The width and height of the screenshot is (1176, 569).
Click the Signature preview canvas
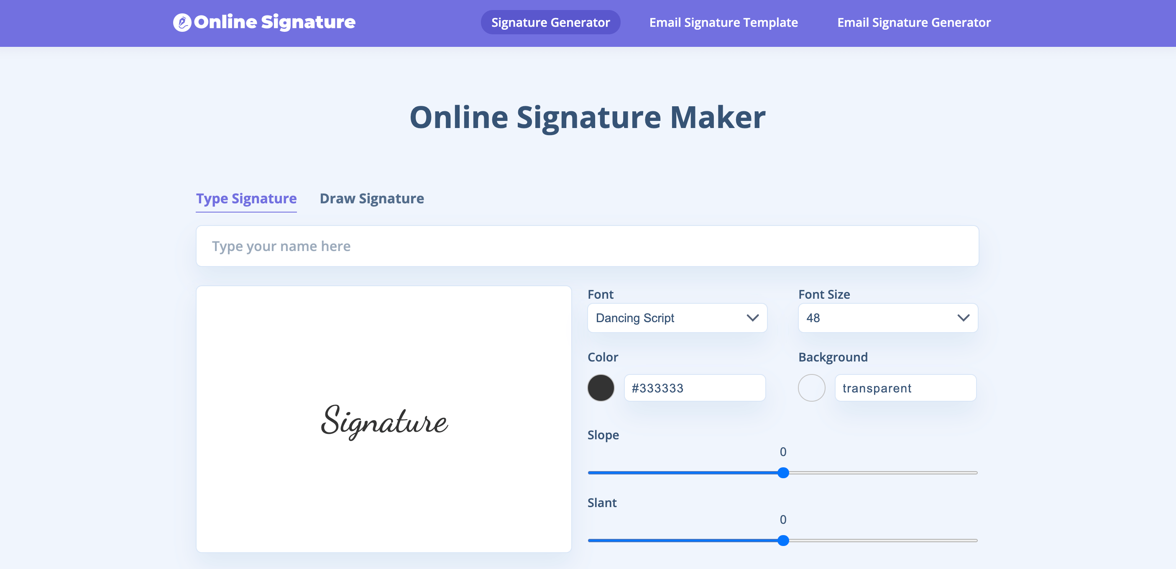pos(383,419)
